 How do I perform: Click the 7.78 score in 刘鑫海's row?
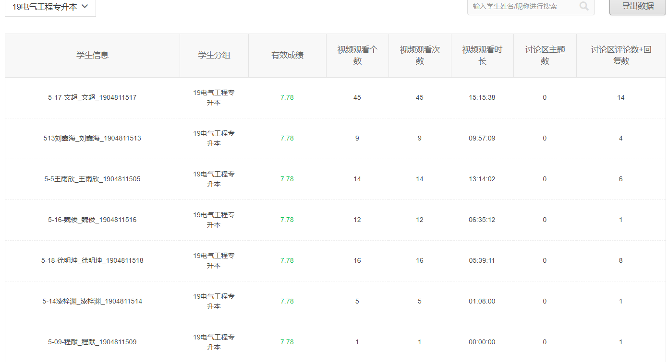click(x=287, y=138)
